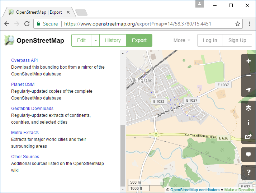Focus the browser address bar URL

point(138,24)
